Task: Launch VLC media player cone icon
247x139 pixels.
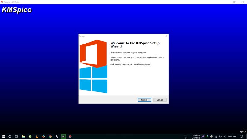Action: coord(37,137)
